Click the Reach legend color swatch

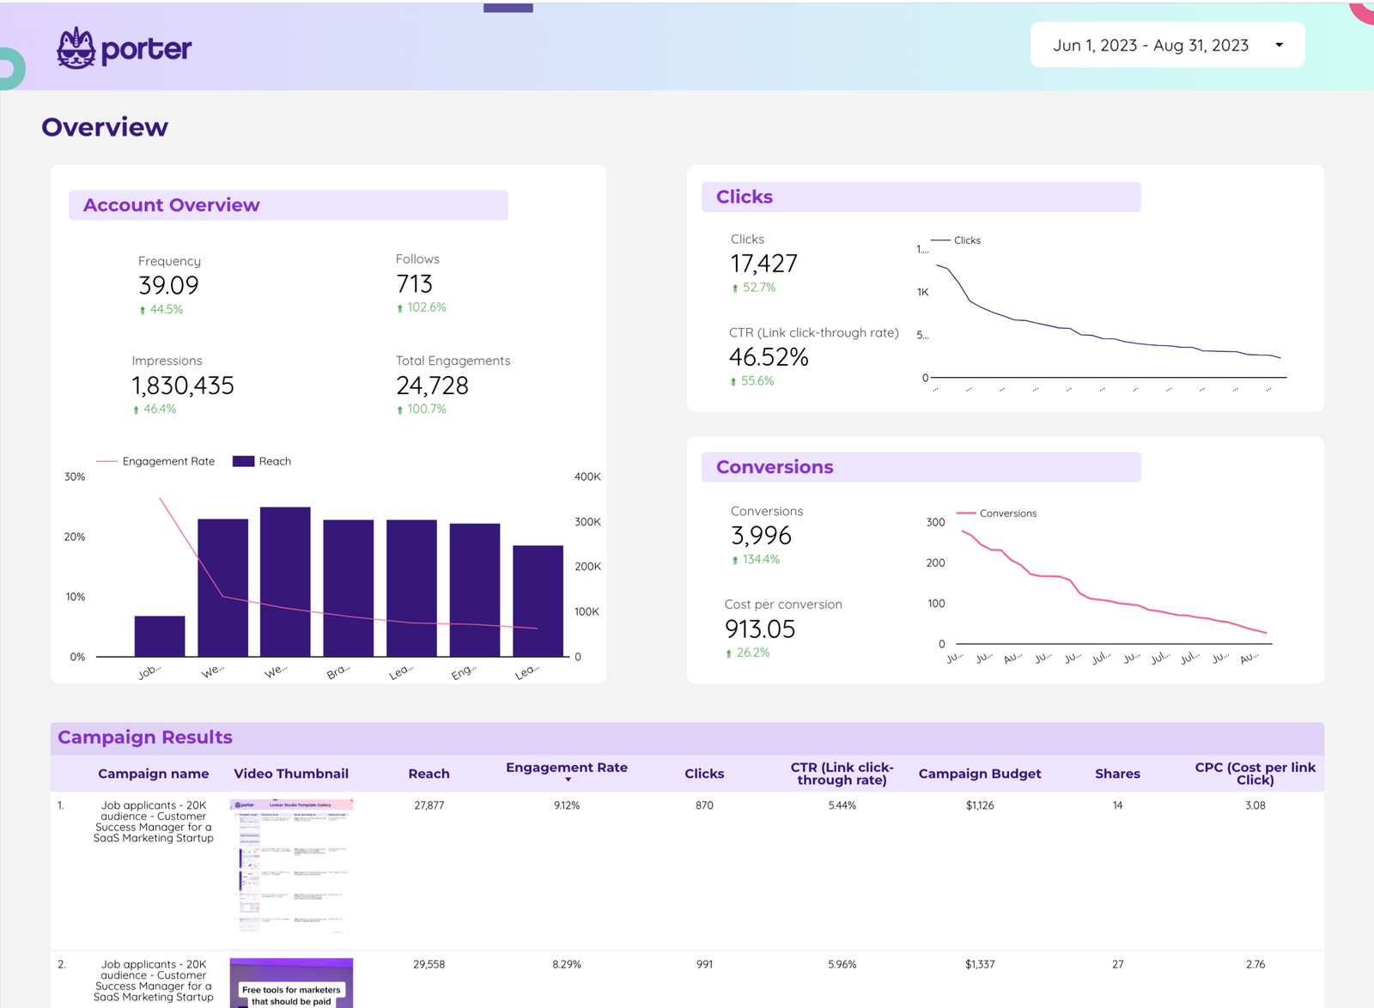(243, 461)
